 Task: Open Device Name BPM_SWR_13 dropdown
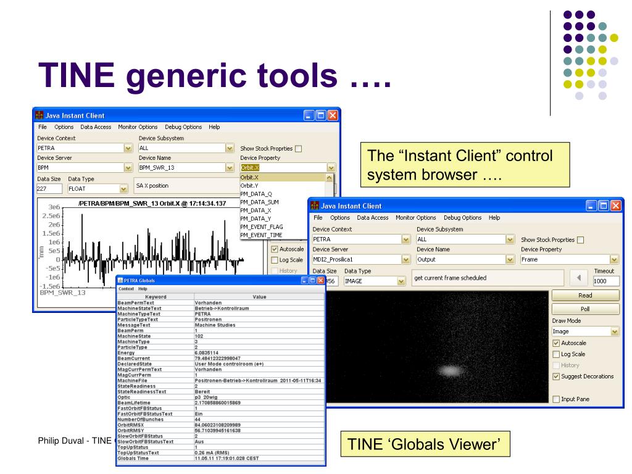(230, 168)
